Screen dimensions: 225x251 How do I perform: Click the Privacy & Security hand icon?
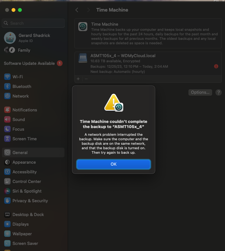pos(7,201)
